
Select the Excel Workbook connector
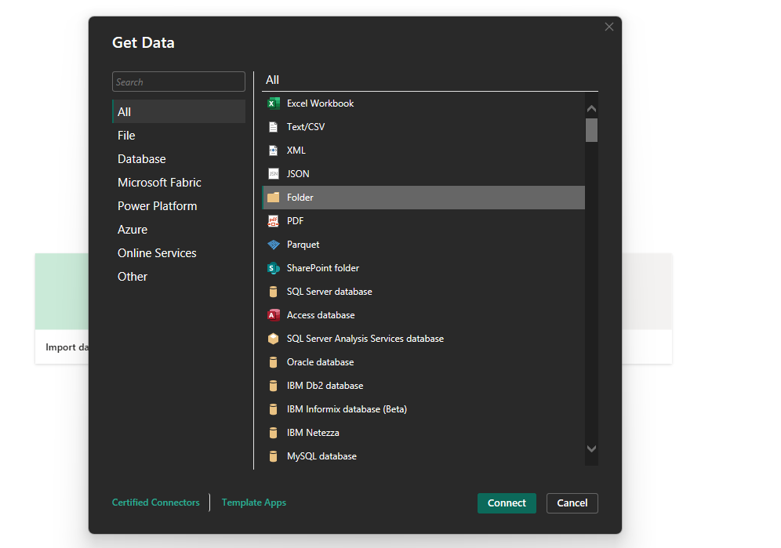pyautogui.click(x=319, y=103)
